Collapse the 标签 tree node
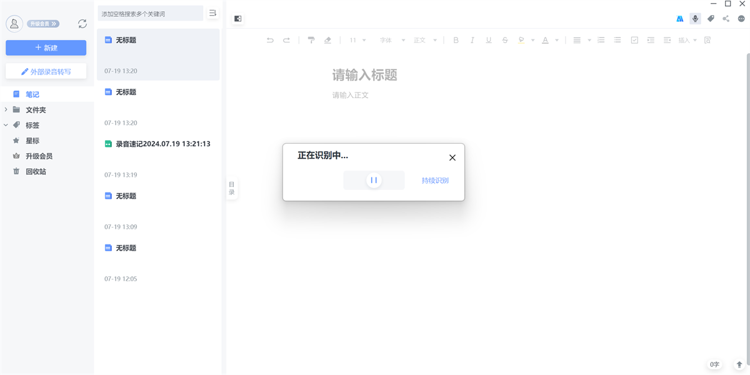 6,125
